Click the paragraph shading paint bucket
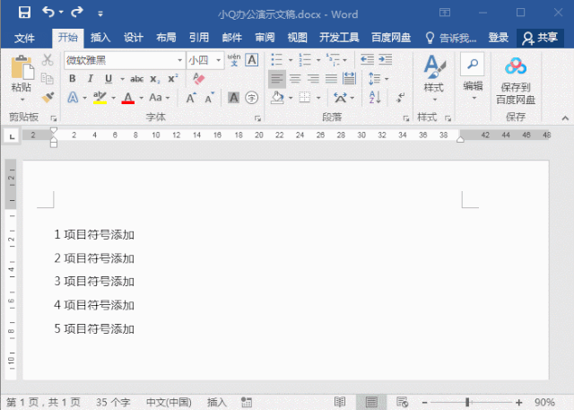 [x=277, y=98]
